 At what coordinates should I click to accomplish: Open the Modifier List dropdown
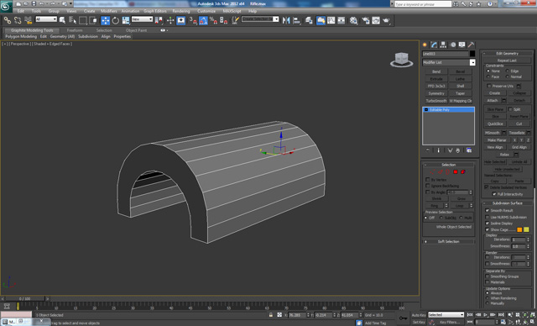pyautogui.click(x=472, y=62)
